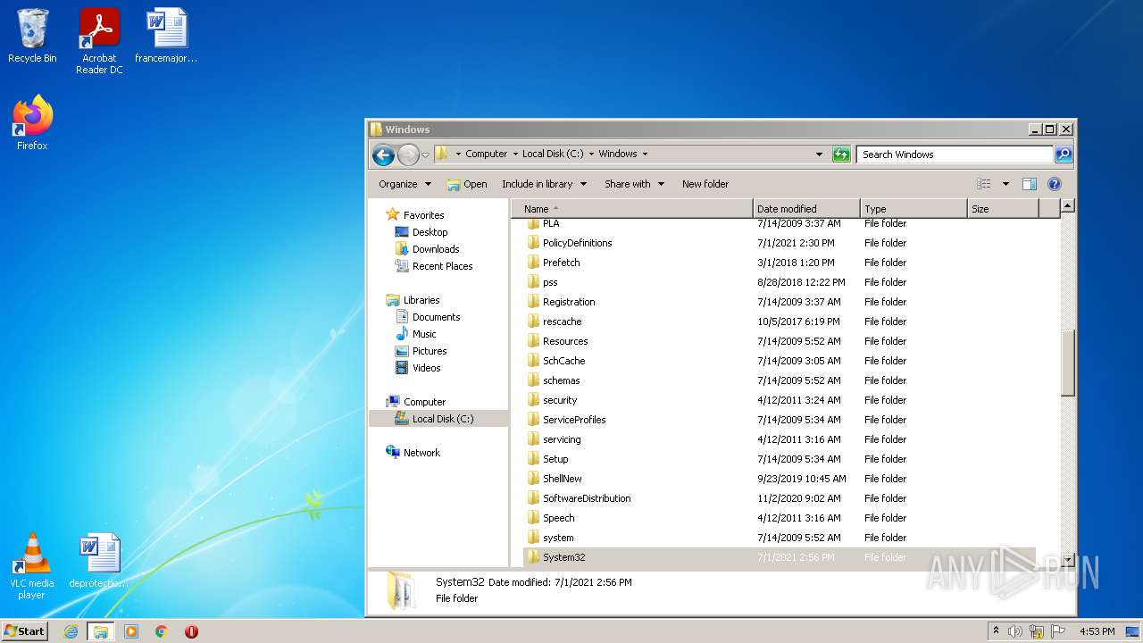This screenshot has width=1143, height=643.
Task: Open the Pictures library
Action: coord(429,351)
